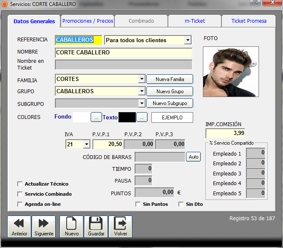The width and height of the screenshot is (283, 248).
Task: Open the Fondo color picker ellipsis button
Action: pyautogui.click(x=96, y=117)
